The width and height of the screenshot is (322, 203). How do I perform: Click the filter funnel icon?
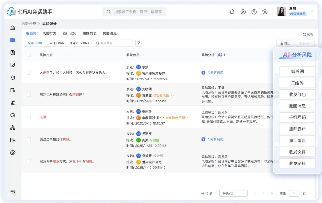139,43
